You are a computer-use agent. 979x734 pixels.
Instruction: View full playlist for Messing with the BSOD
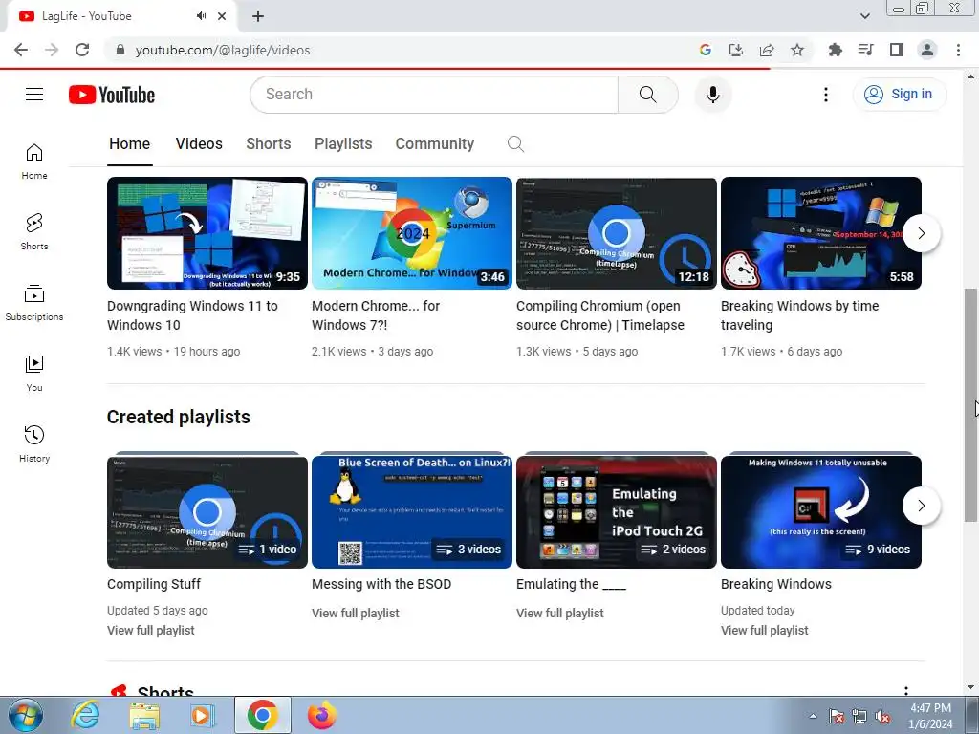(x=356, y=613)
